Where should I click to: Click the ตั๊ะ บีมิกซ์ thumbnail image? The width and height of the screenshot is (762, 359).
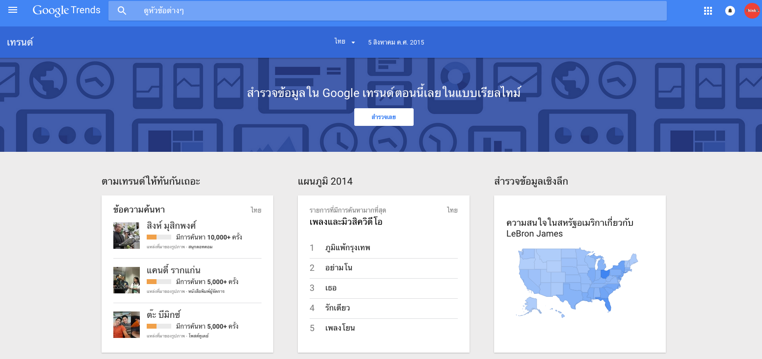click(127, 325)
